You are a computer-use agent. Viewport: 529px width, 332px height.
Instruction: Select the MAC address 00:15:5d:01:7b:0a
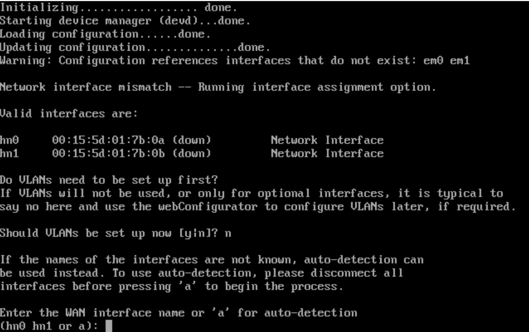(x=108, y=140)
